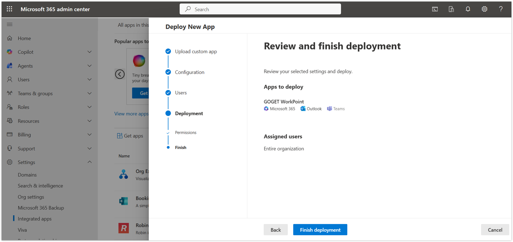
Task: Expand the Teams & groups chevron
Action: click(x=90, y=93)
